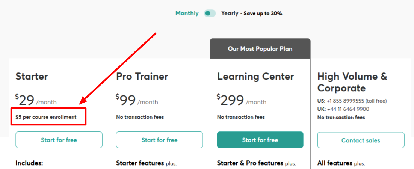The image size is (414, 169).
Task: Click the Starter Includes: label
Action: (29, 163)
